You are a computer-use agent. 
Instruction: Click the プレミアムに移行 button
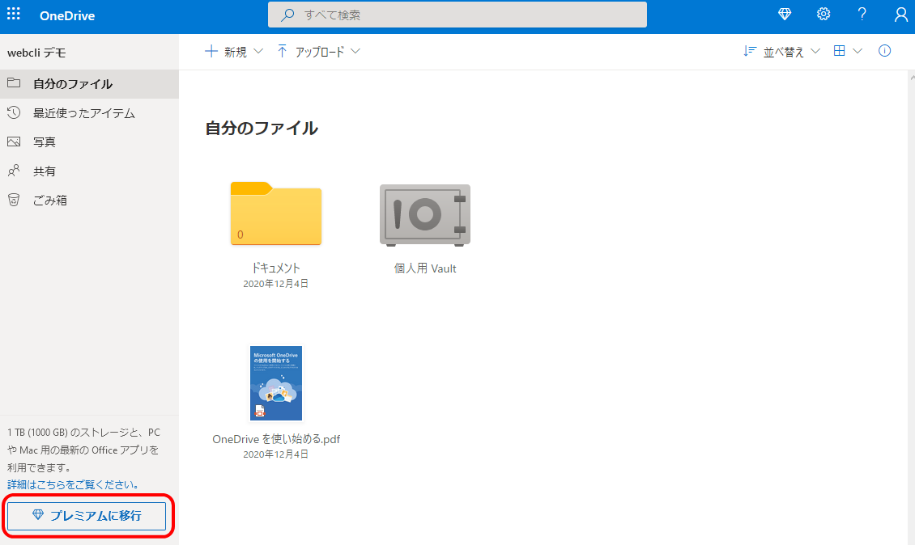[87, 516]
